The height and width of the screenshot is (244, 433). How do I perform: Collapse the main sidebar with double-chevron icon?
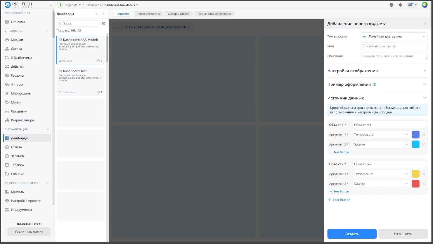(x=51, y=5)
